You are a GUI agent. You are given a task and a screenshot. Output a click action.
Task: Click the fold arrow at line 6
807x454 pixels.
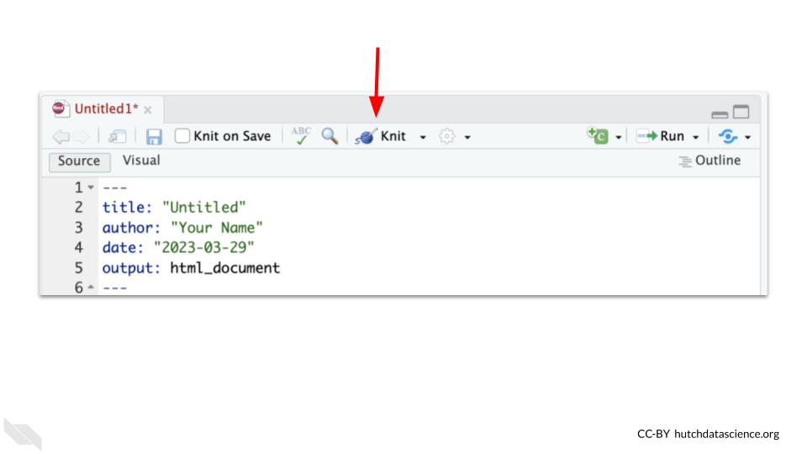91,287
